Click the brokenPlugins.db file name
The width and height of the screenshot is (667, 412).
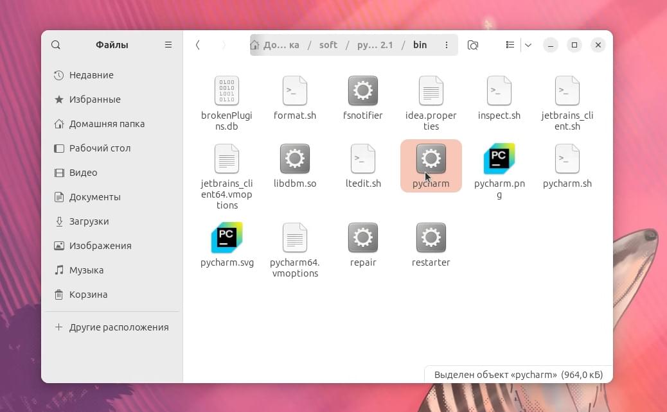coord(227,121)
